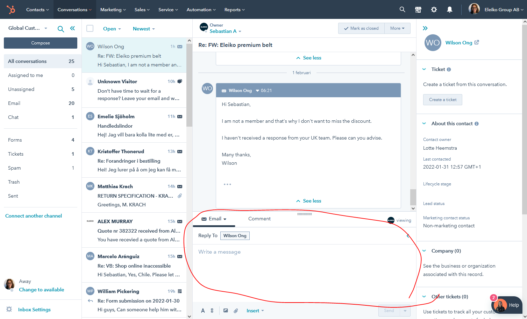Image resolution: width=527 pixels, height=319 pixels.
Task: Click the Create a ticket button
Action: 442,100
